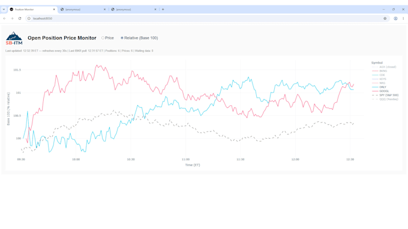Screen dimensions: 408x229
Task: Hide SPY (S&P 500) trace via legend
Action: point(385,95)
